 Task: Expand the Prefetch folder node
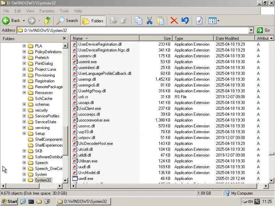click(x=24, y=57)
